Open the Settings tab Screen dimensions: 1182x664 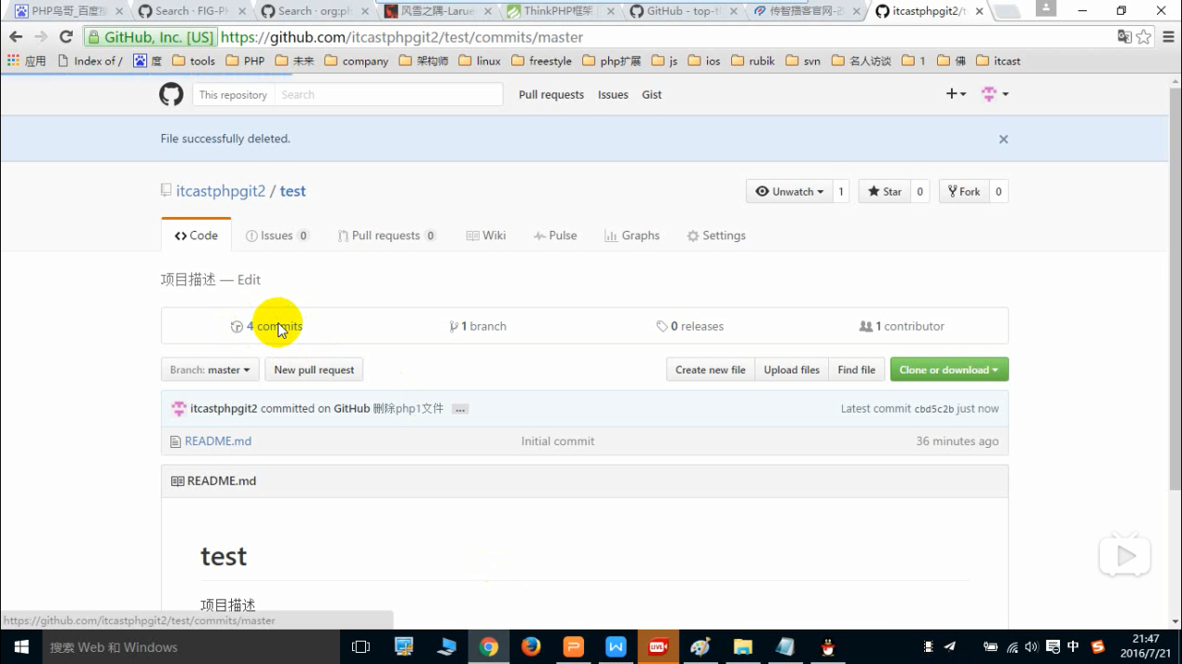[x=716, y=236]
